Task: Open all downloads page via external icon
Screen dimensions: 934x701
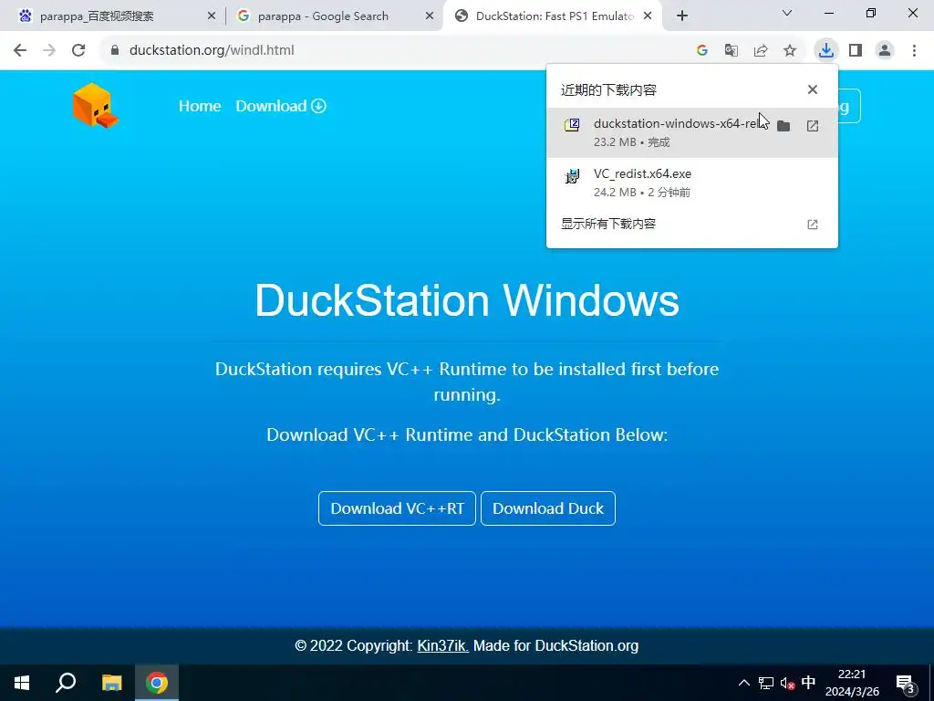Action: [813, 225]
